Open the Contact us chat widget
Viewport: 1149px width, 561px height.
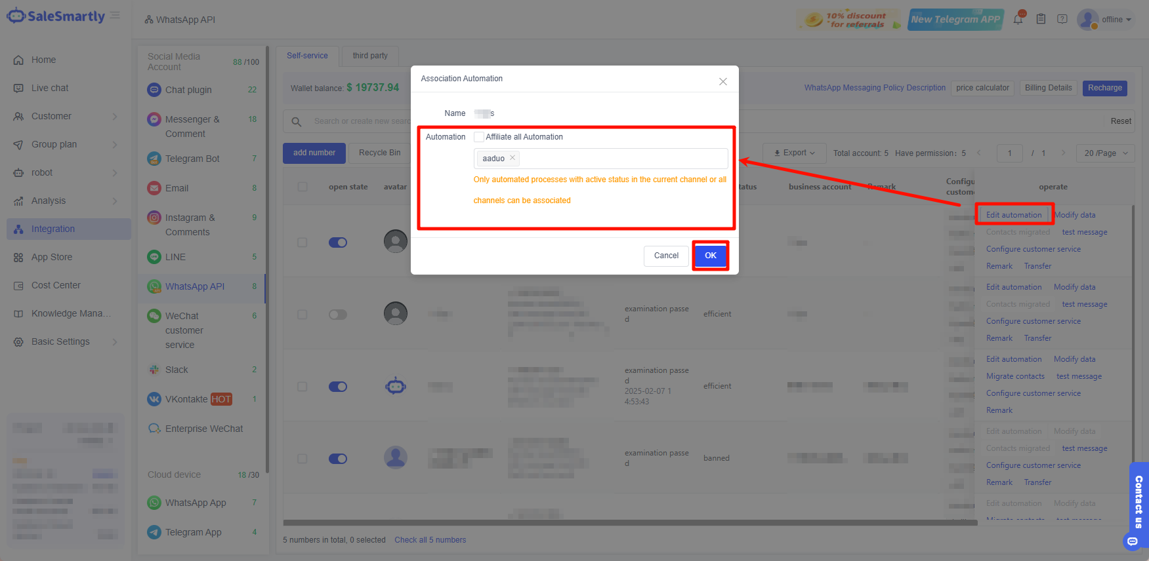pyautogui.click(x=1139, y=505)
